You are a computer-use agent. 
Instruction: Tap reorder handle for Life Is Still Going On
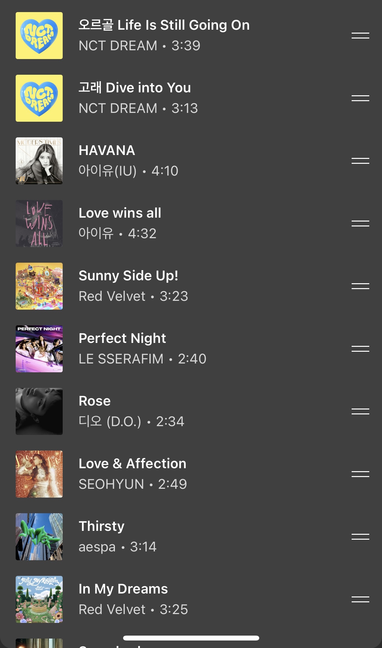pyautogui.click(x=360, y=36)
